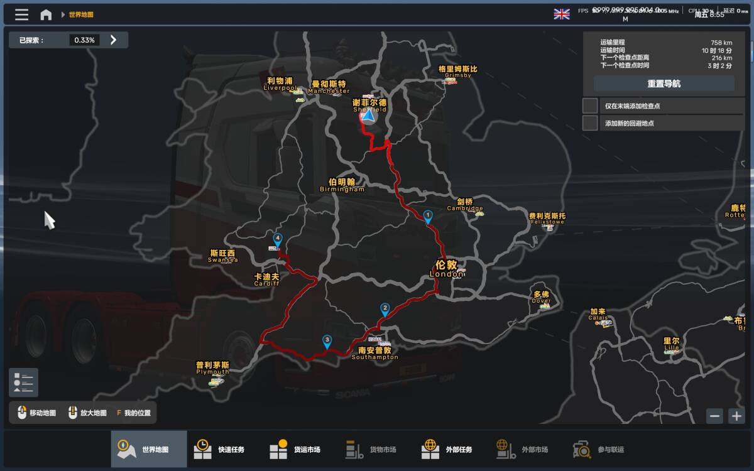Open the 外部任务 tab
The height and width of the screenshot is (471, 754).
coord(446,450)
